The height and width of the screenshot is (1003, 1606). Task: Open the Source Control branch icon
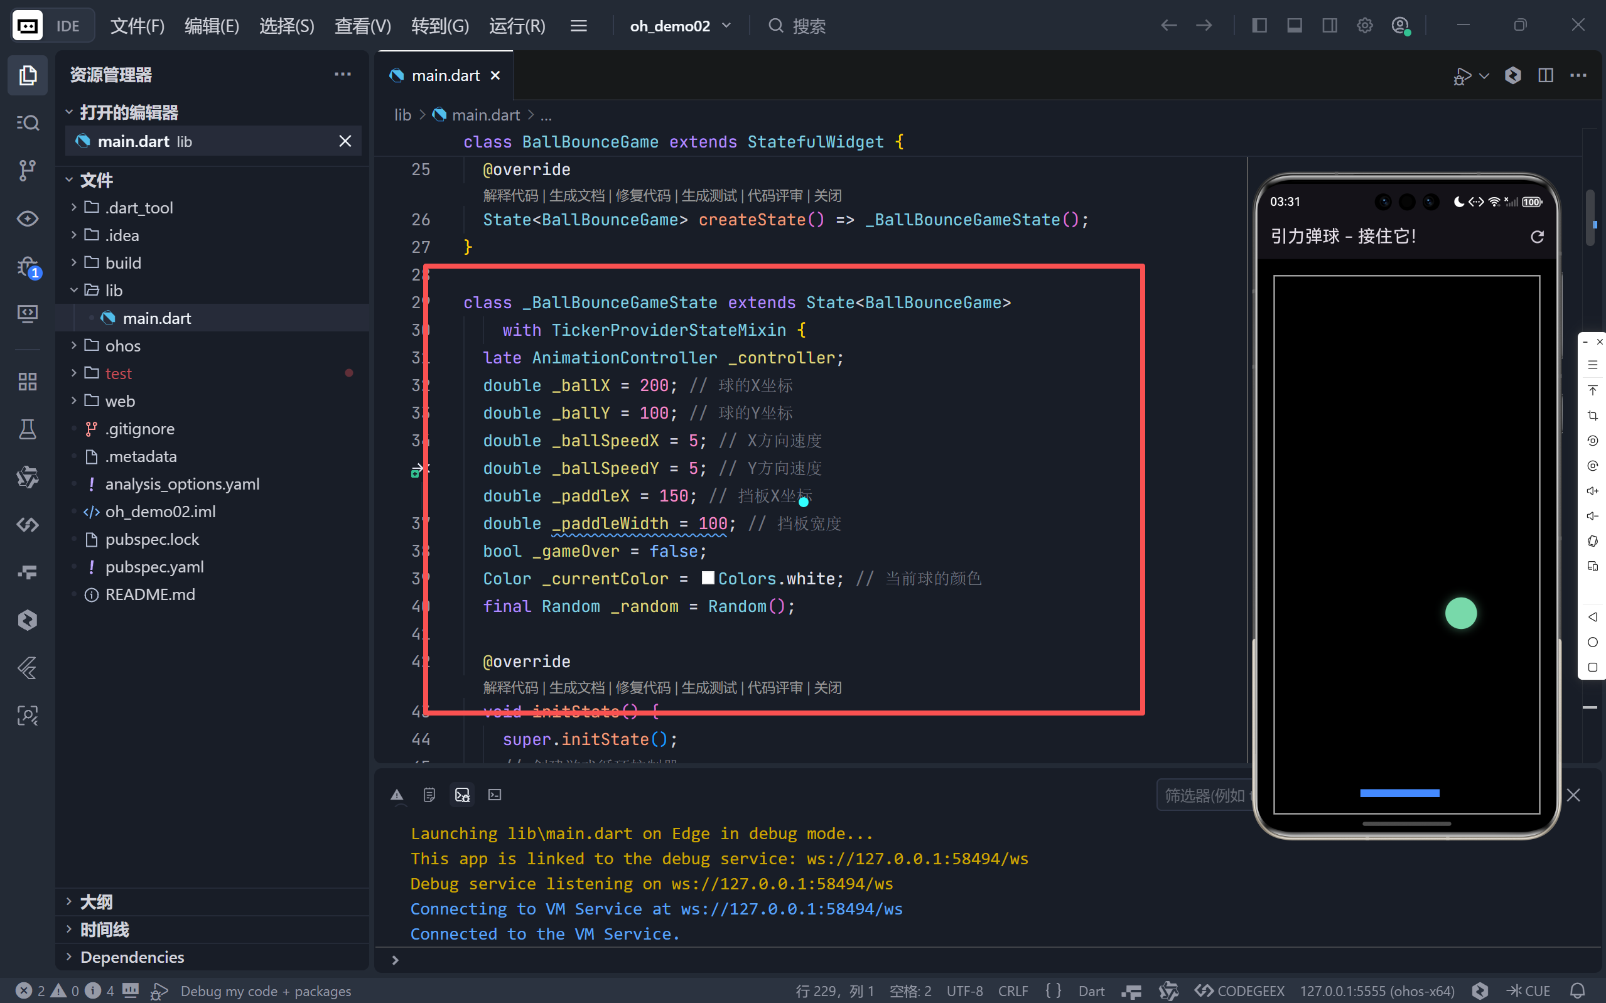click(27, 171)
